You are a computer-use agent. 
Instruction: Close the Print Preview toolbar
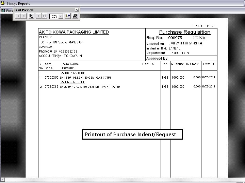coord(77,9)
